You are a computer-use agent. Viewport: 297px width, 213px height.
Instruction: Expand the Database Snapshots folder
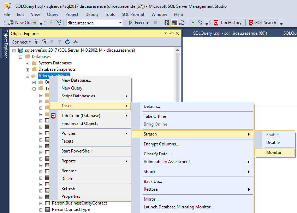coord(27,70)
